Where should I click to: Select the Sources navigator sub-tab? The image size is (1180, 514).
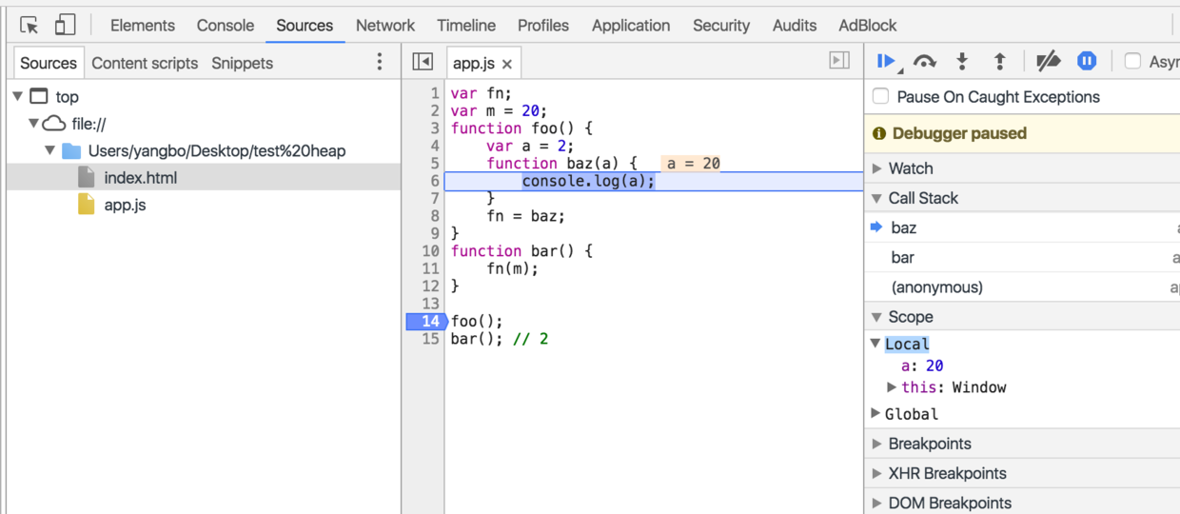(x=49, y=63)
